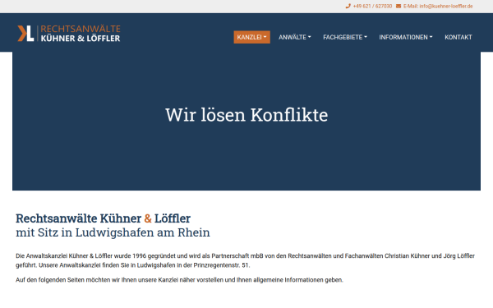This screenshot has height=308, width=493.
Task: Click the KL logo emblem
Action: (x=25, y=34)
